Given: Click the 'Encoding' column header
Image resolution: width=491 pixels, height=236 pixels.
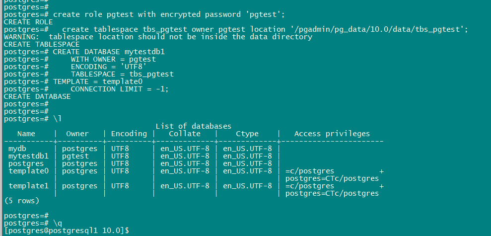Looking at the screenshot, I should coord(129,134).
